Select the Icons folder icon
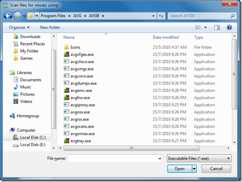This screenshot has height=182, width=242. tap(66, 47)
